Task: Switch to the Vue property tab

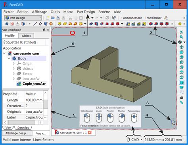Action: coord(8,128)
